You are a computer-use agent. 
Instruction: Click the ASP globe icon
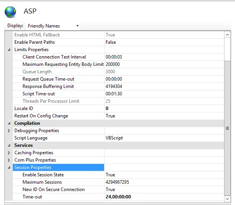pyautogui.click(x=10, y=12)
